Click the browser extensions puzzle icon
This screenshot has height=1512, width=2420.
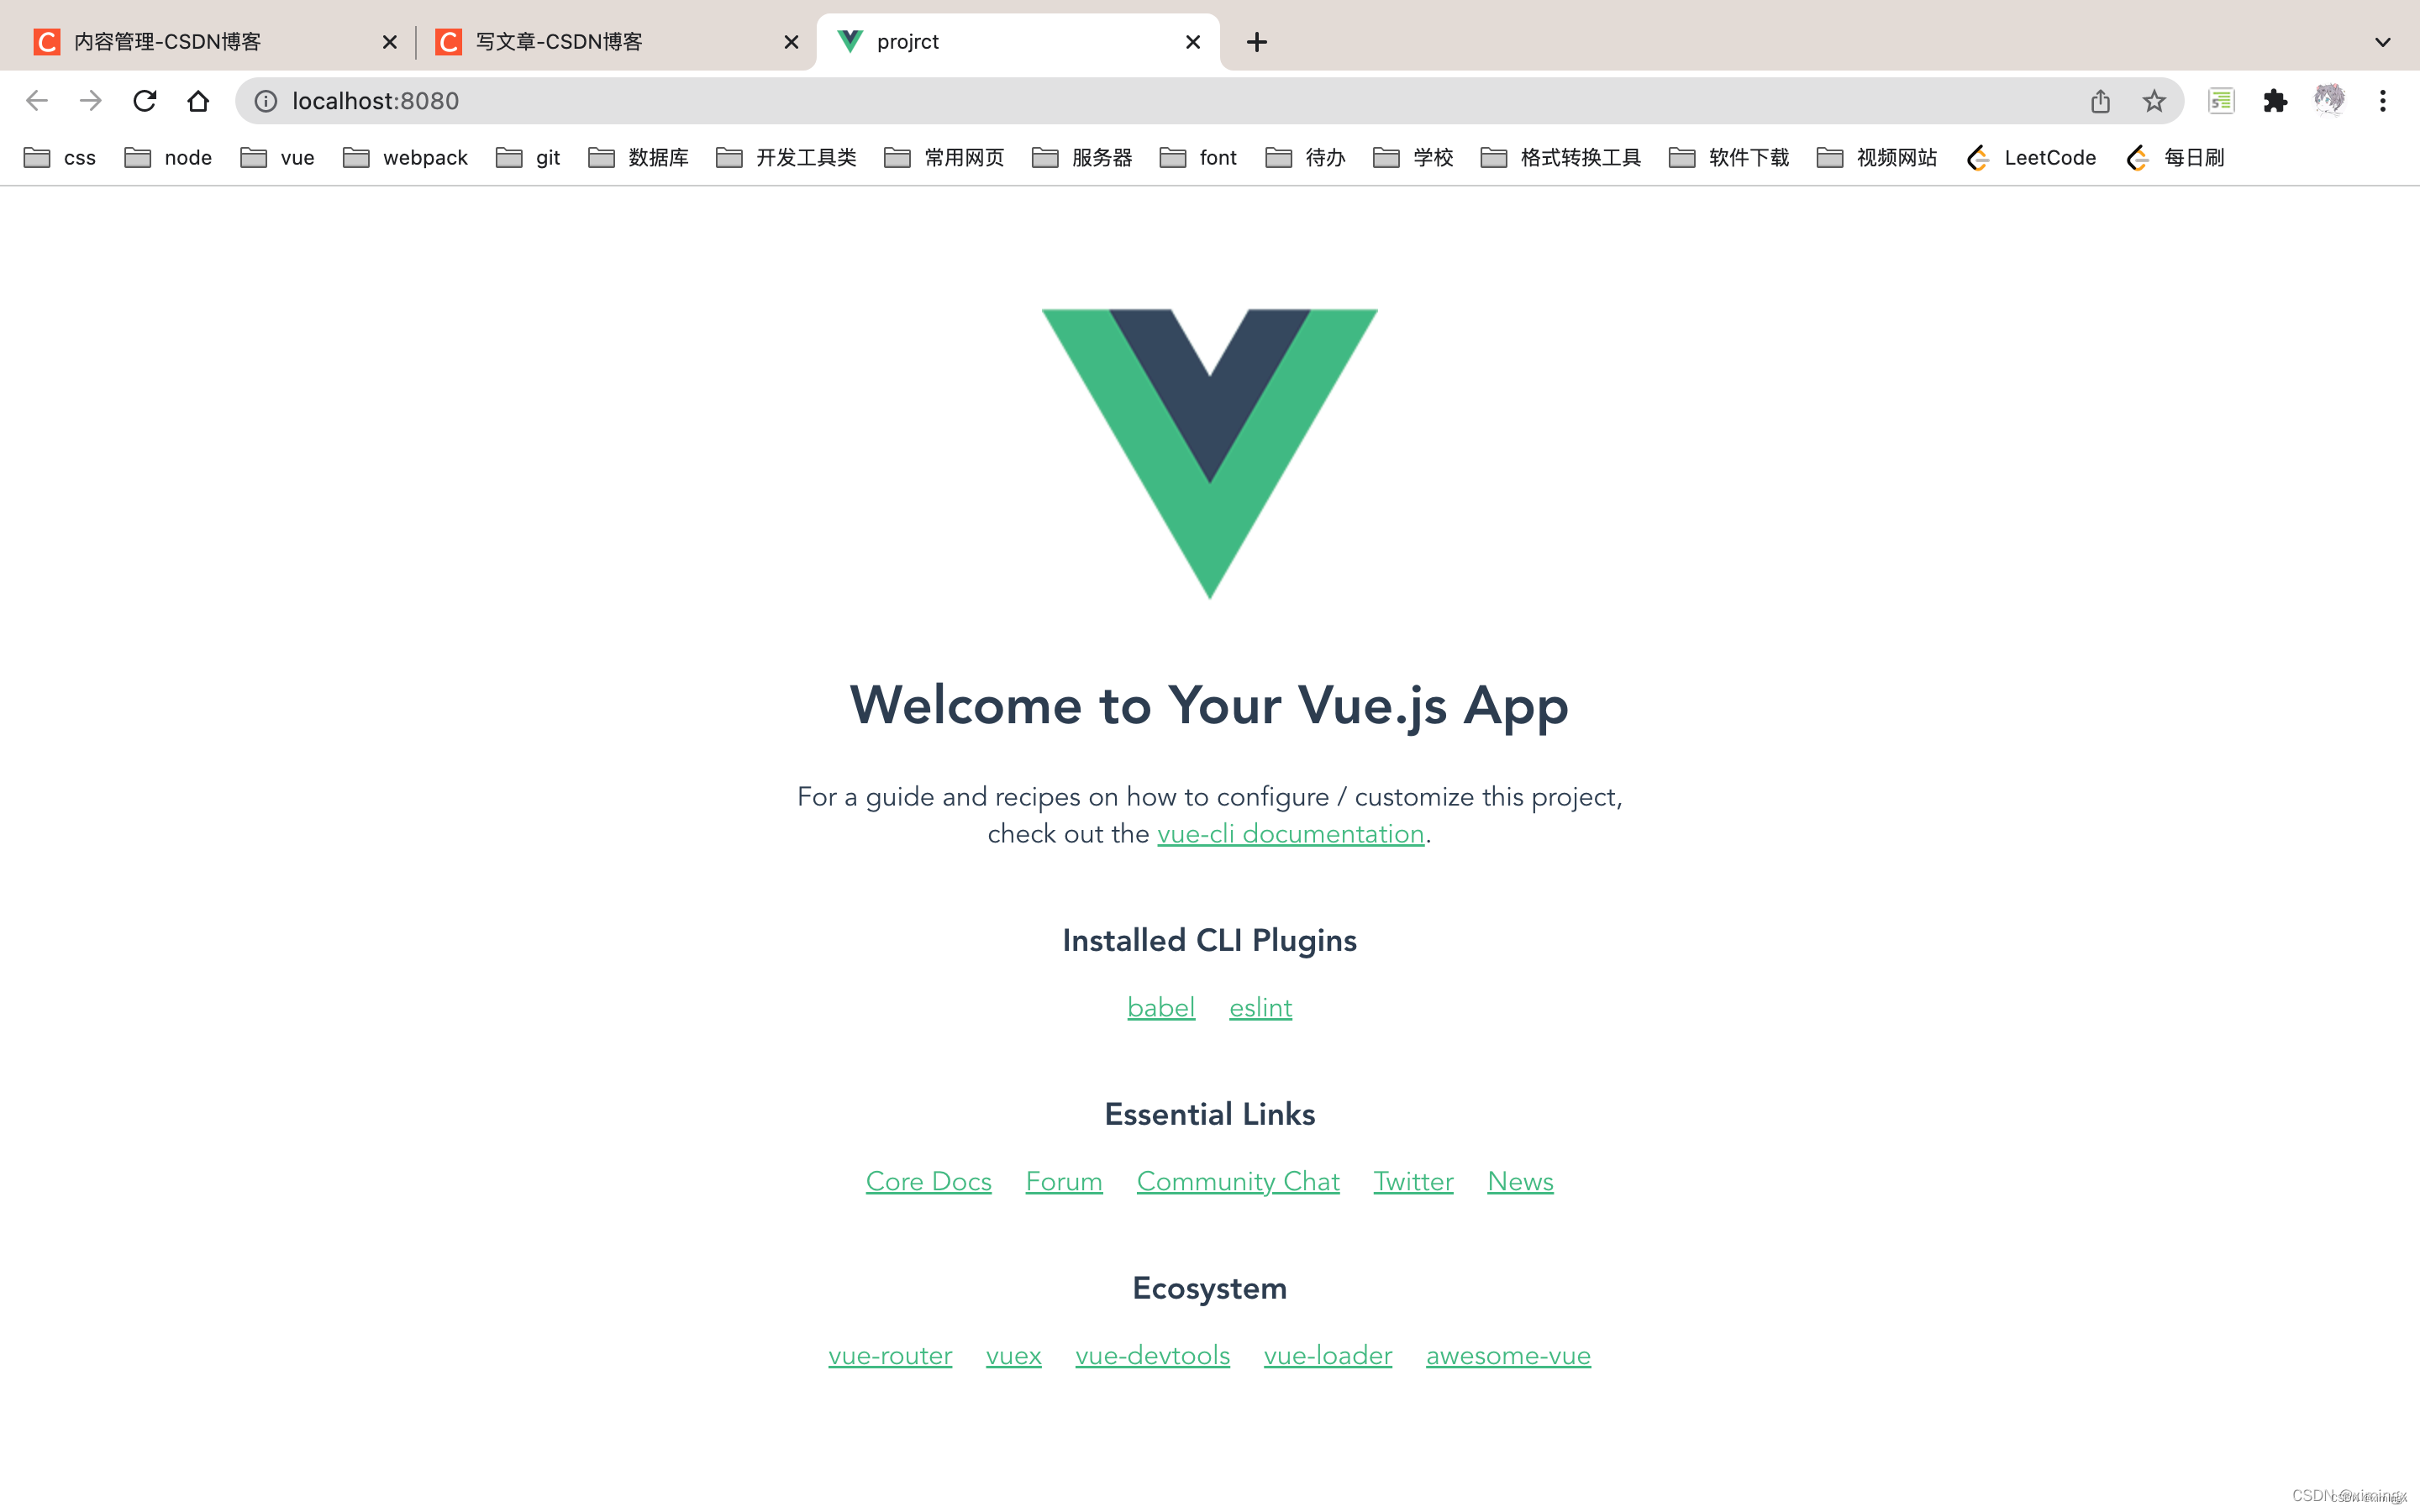[x=2275, y=99]
